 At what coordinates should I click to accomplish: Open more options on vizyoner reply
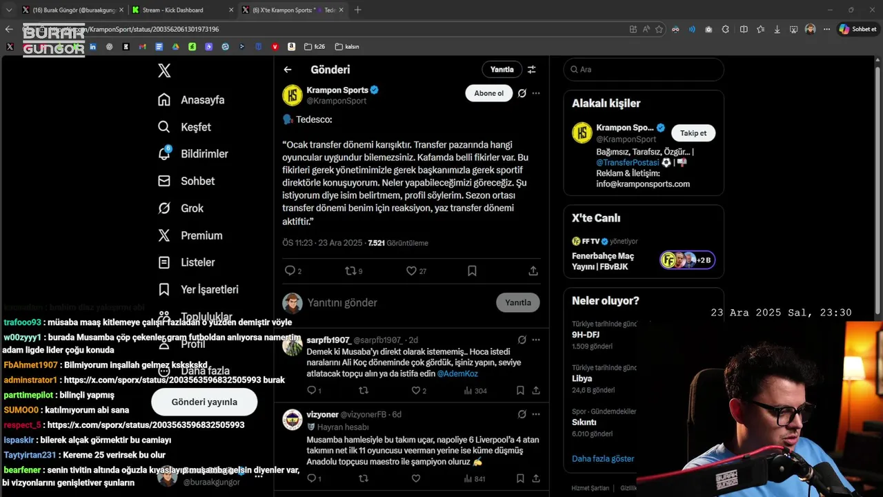[536, 414]
